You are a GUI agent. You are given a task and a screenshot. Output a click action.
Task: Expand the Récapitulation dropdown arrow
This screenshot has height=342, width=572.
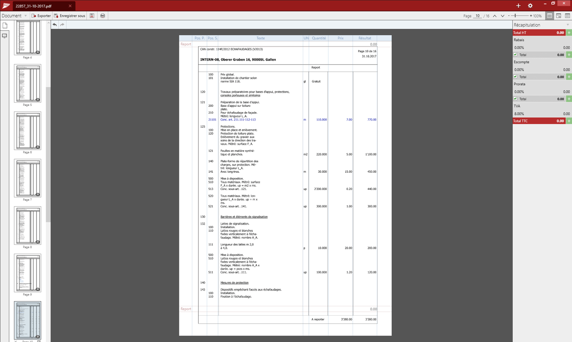(568, 25)
